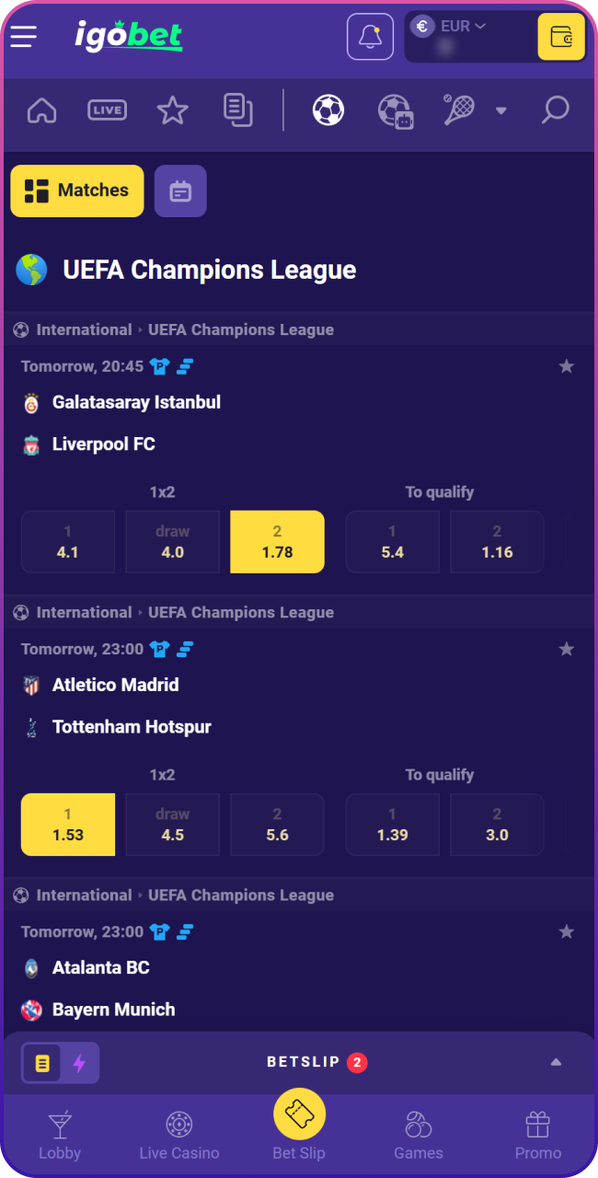This screenshot has height=1178, width=598.
Task: Expand the betslip panel arrow
Action: coord(556,1062)
